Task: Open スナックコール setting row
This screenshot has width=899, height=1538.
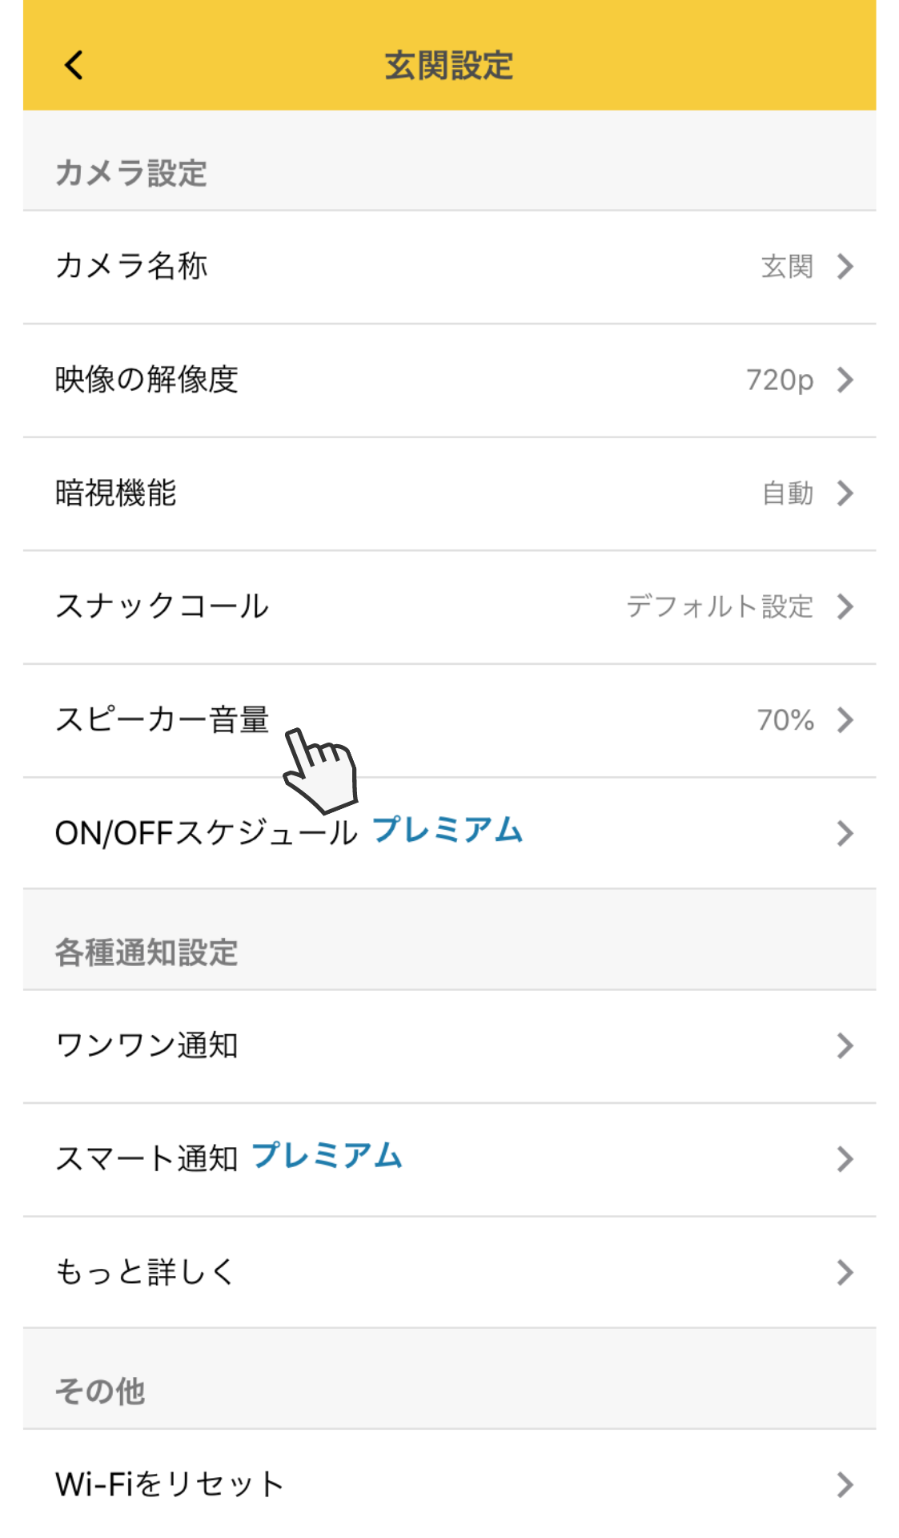Action: pyautogui.click(x=163, y=606)
